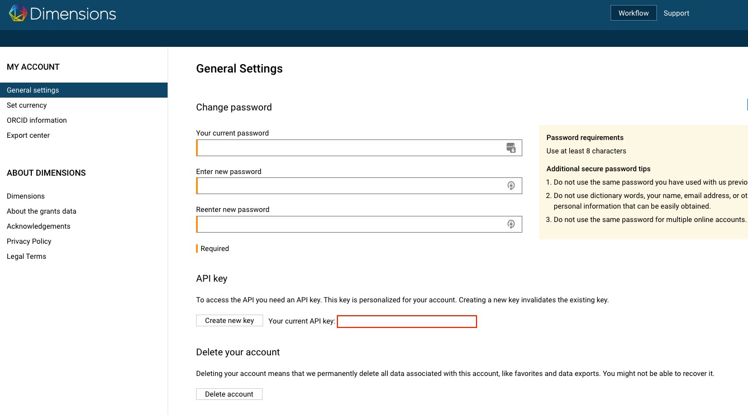The image size is (748, 415).
Task: Click password icon in reenter password field
Action: (x=511, y=224)
